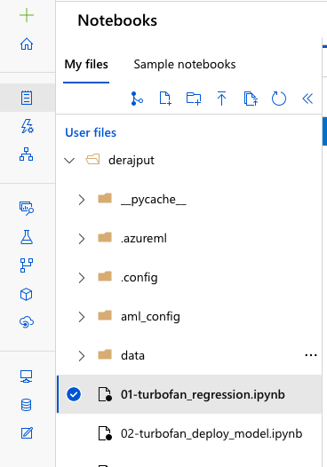Uncheck the 01-turbofan_regression.ipynb checkmark
Image resolution: width=327 pixels, height=467 pixels.
tap(74, 394)
